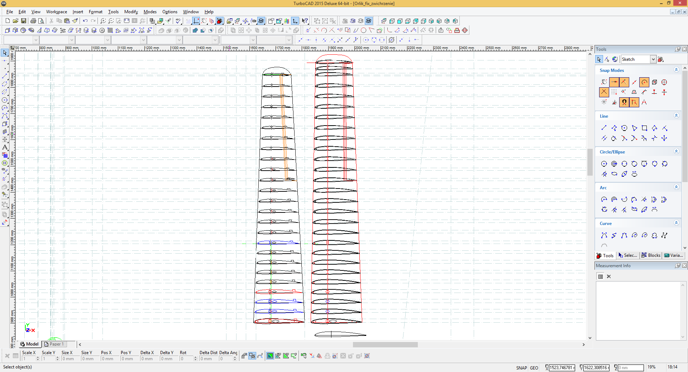The height and width of the screenshot is (372, 688).
Task: Pick the ellipse tool in Circle/Ellipse section
Action: [x=614, y=174]
